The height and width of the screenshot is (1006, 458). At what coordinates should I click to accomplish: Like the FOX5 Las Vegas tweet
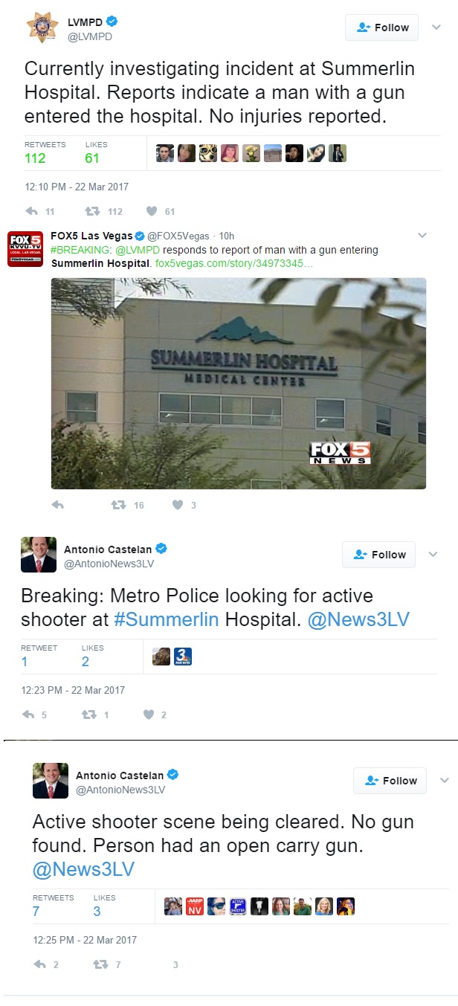[x=178, y=505]
